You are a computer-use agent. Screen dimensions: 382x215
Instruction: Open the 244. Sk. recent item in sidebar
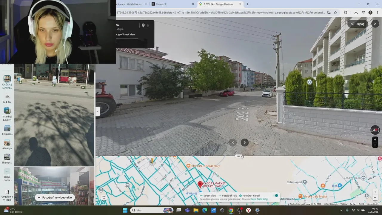tap(7, 99)
